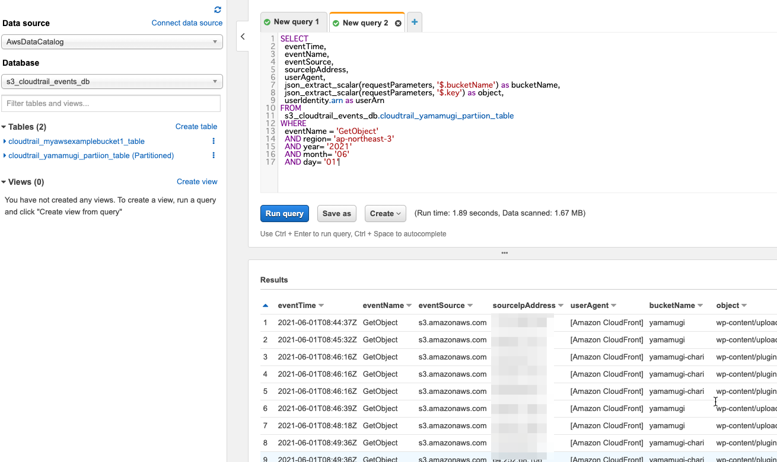
Task: Expand cloudtrail_myawsexamplebucket1_table columns
Action: coord(5,142)
